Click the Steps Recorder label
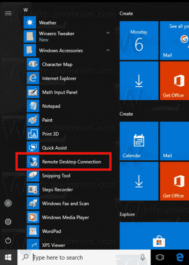The height and width of the screenshot is (265, 189). (58, 189)
